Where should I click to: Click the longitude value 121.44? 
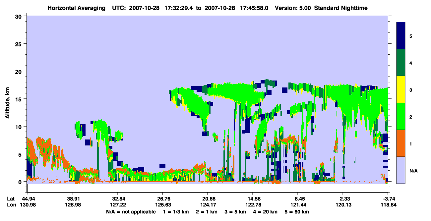pyautogui.click(x=298, y=205)
